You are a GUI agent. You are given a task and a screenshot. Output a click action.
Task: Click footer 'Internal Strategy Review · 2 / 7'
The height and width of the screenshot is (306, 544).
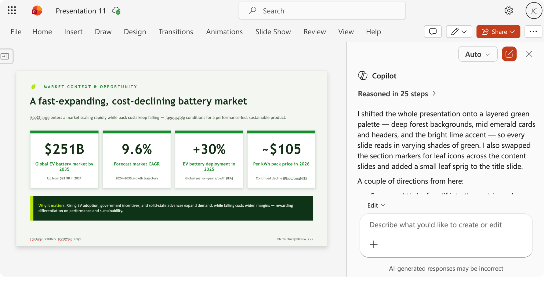coord(295,239)
